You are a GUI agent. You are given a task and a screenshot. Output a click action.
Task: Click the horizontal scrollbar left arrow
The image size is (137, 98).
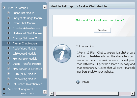tap(52, 93)
